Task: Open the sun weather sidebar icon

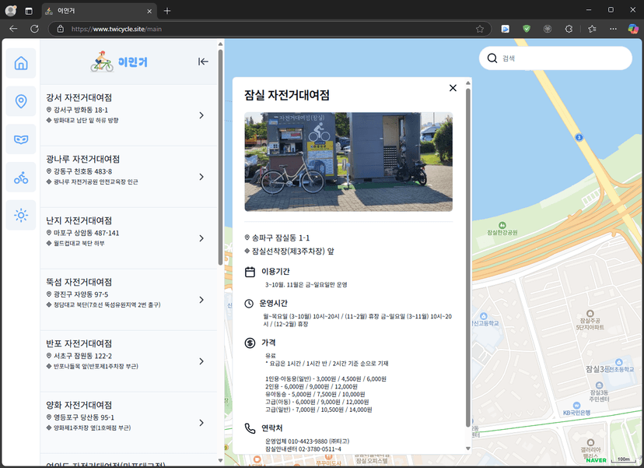Action: [x=21, y=215]
